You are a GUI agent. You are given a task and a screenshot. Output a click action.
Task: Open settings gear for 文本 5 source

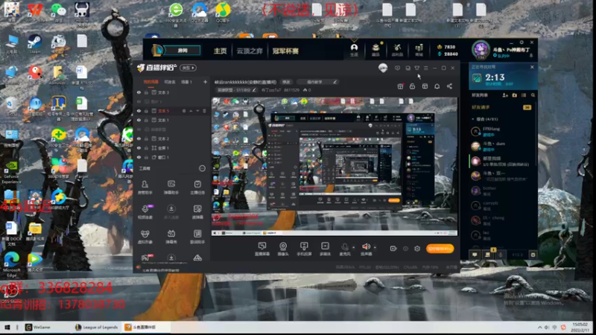(184, 111)
